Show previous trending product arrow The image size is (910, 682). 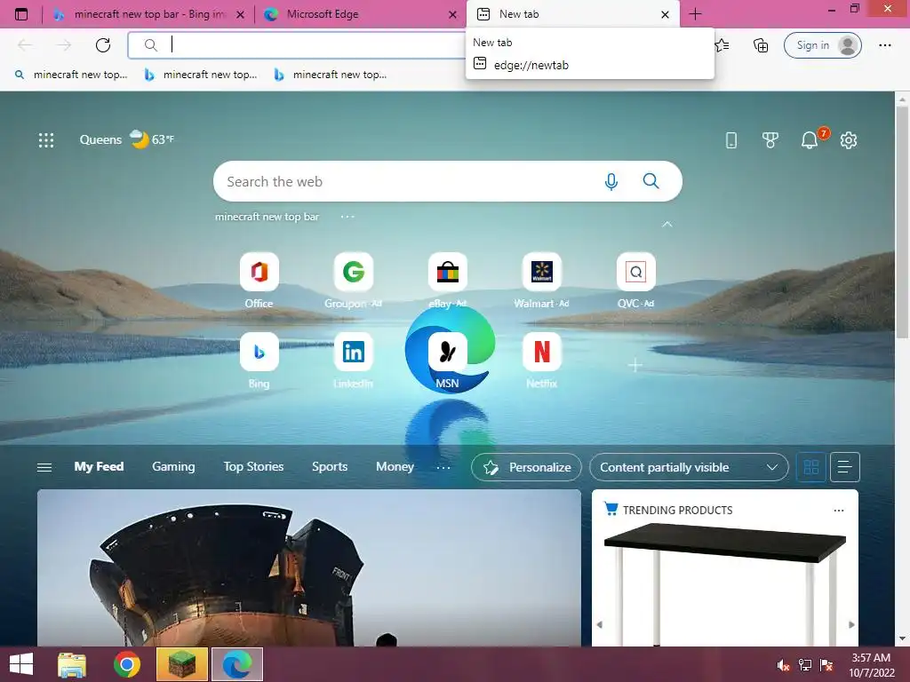click(600, 624)
